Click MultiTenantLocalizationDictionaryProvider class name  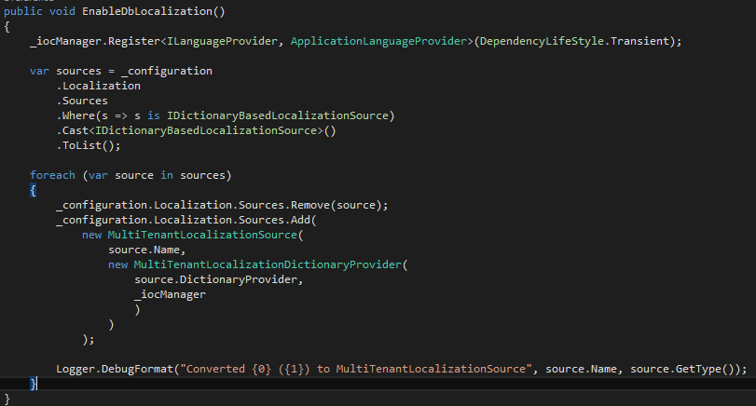pyautogui.click(x=268, y=264)
